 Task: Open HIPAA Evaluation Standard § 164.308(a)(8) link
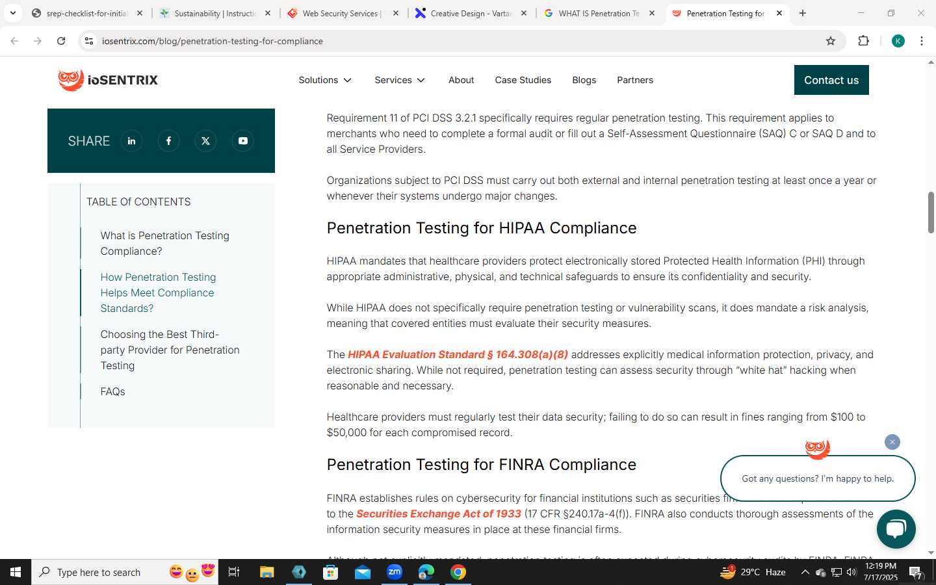[458, 354]
